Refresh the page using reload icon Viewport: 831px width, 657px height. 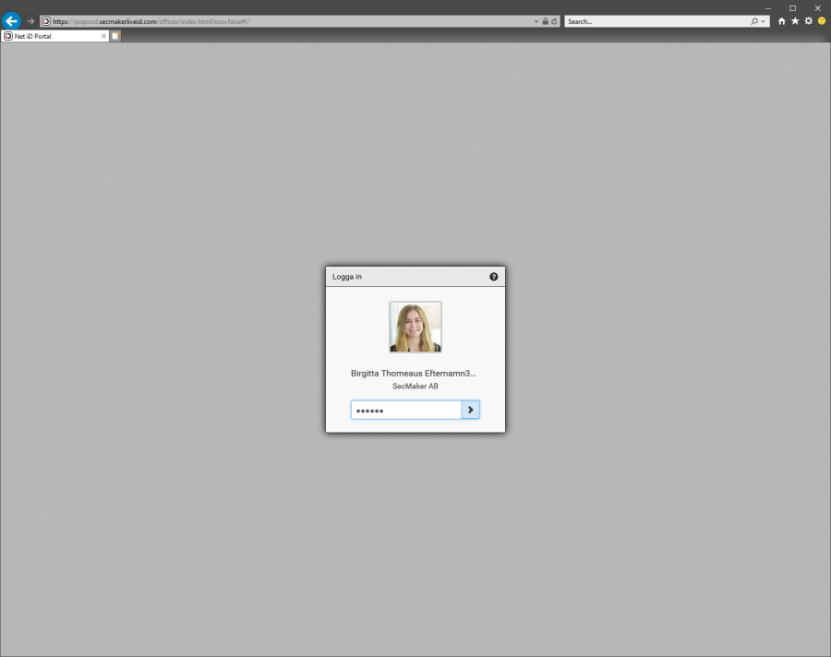[x=555, y=21]
